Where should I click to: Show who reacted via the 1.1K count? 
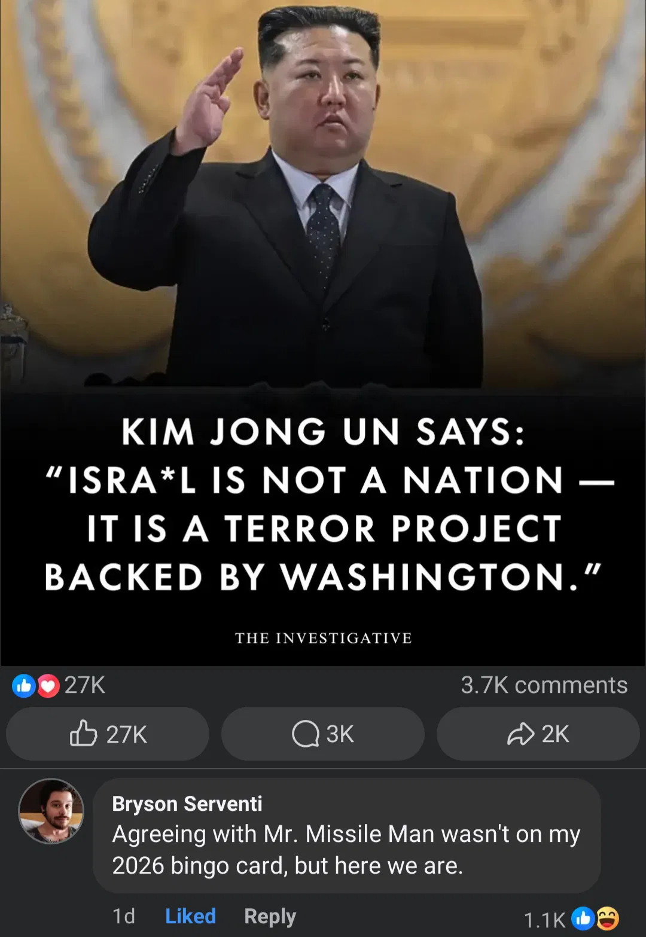(x=544, y=920)
